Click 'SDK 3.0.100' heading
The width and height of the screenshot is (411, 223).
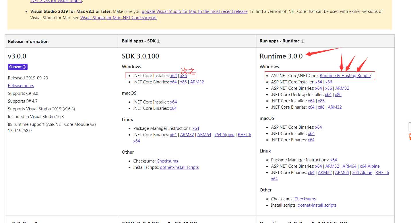(x=141, y=56)
